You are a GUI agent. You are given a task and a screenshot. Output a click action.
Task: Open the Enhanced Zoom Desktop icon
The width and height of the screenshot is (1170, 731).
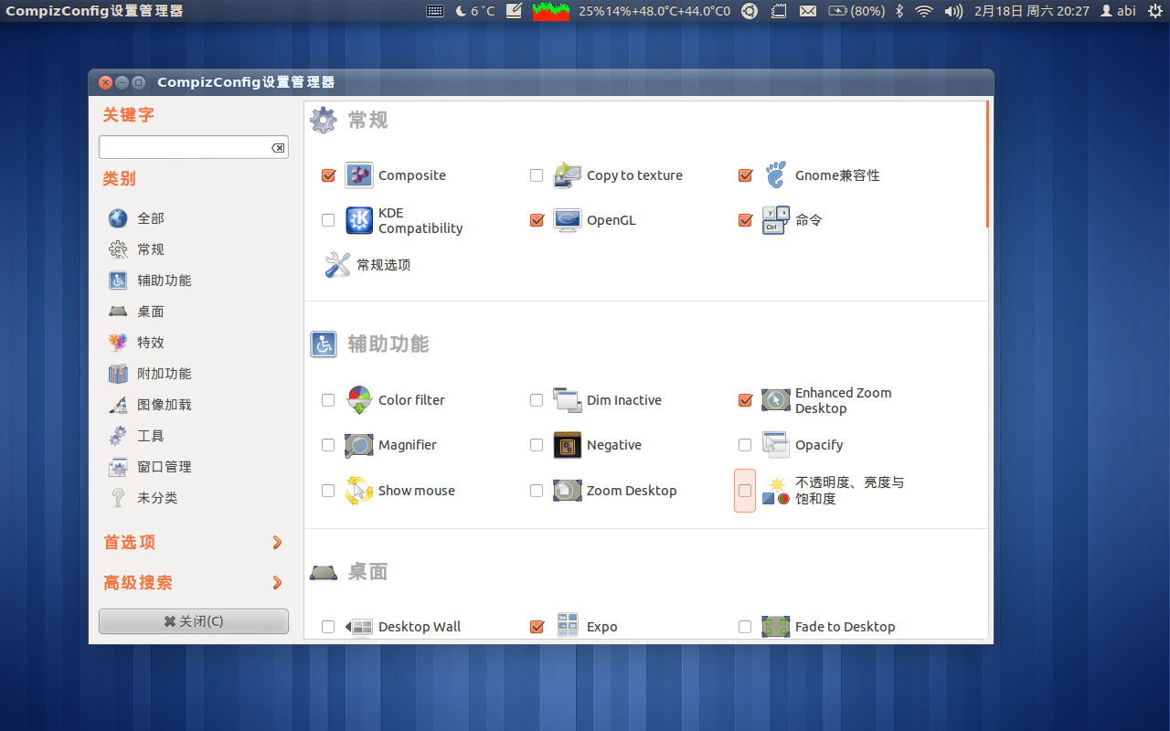point(776,400)
